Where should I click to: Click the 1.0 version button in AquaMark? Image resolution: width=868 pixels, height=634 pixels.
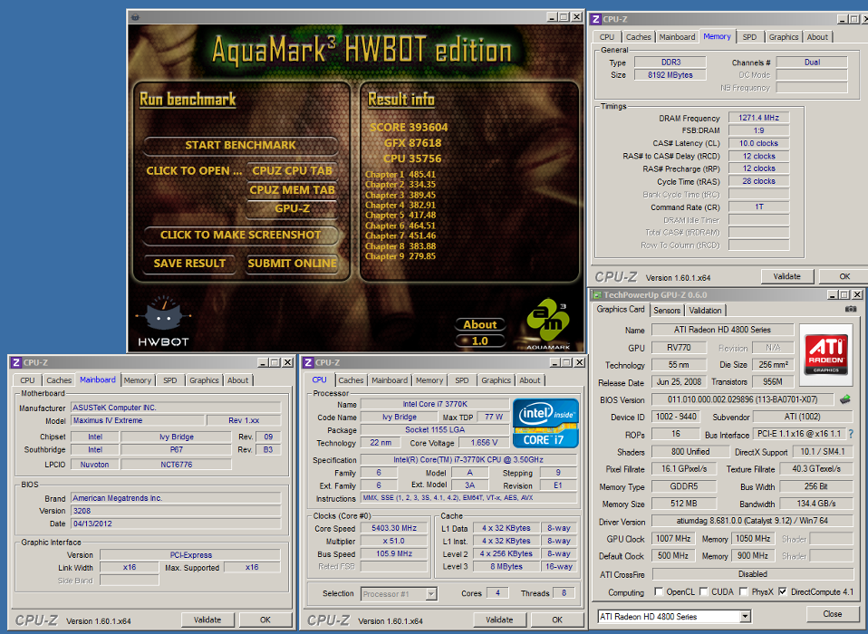tap(479, 341)
